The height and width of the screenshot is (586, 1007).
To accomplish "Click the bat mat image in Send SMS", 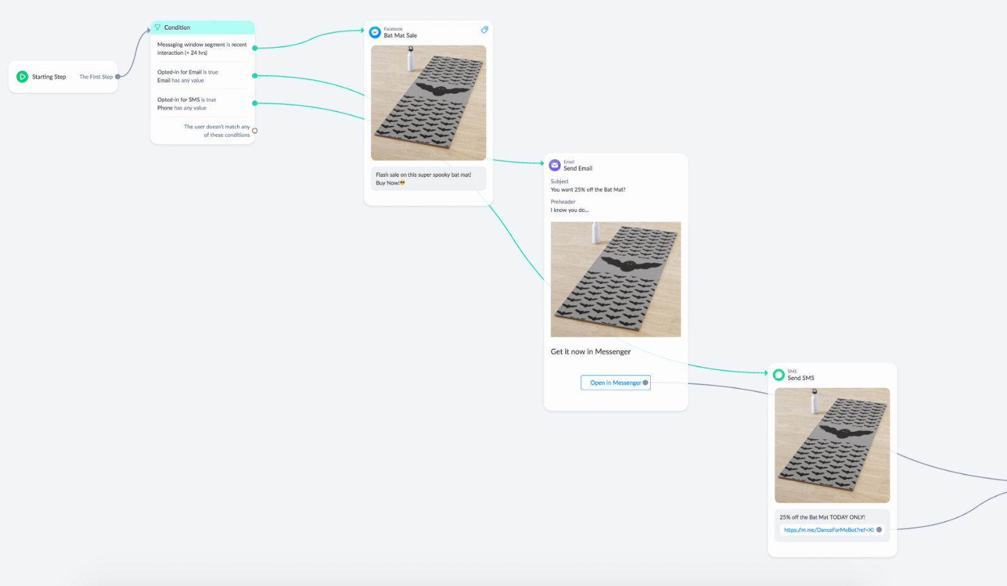I will (x=832, y=445).
